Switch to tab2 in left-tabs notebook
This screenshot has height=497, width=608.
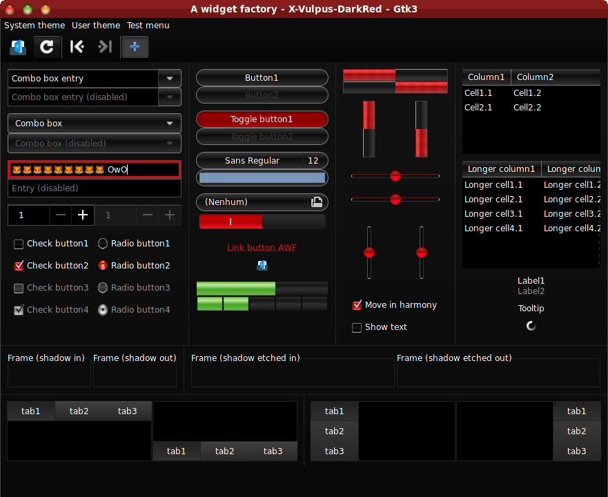pos(334,431)
